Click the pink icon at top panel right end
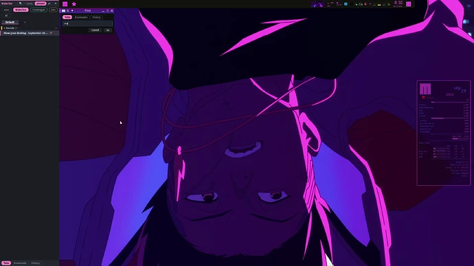The image size is (474, 266). click(x=409, y=4)
